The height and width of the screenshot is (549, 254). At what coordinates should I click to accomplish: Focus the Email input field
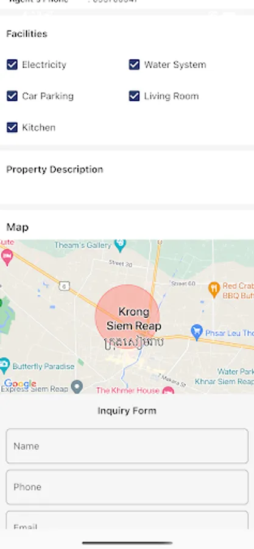coord(127,520)
